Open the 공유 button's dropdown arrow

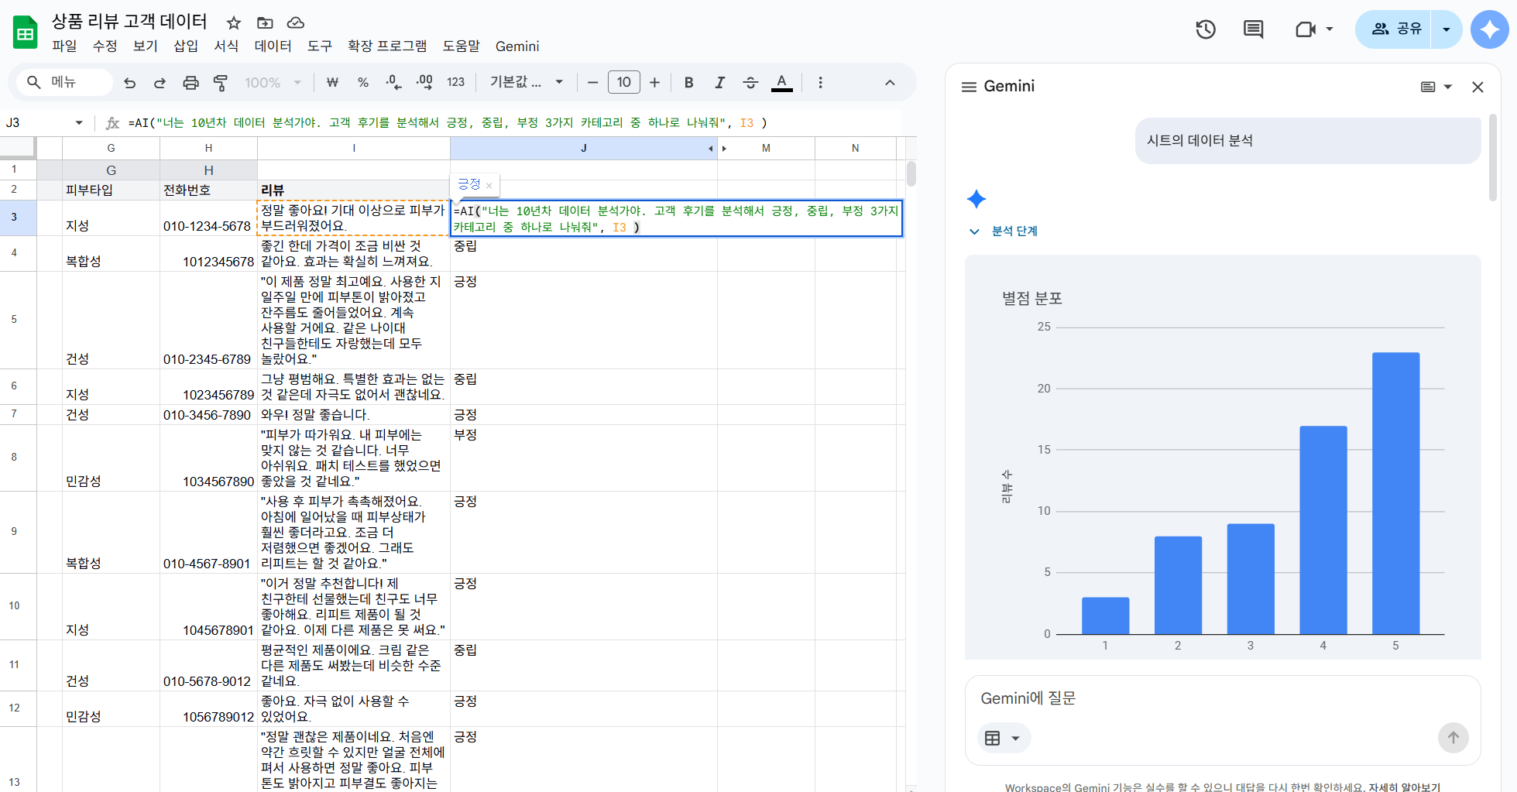click(x=1445, y=28)
